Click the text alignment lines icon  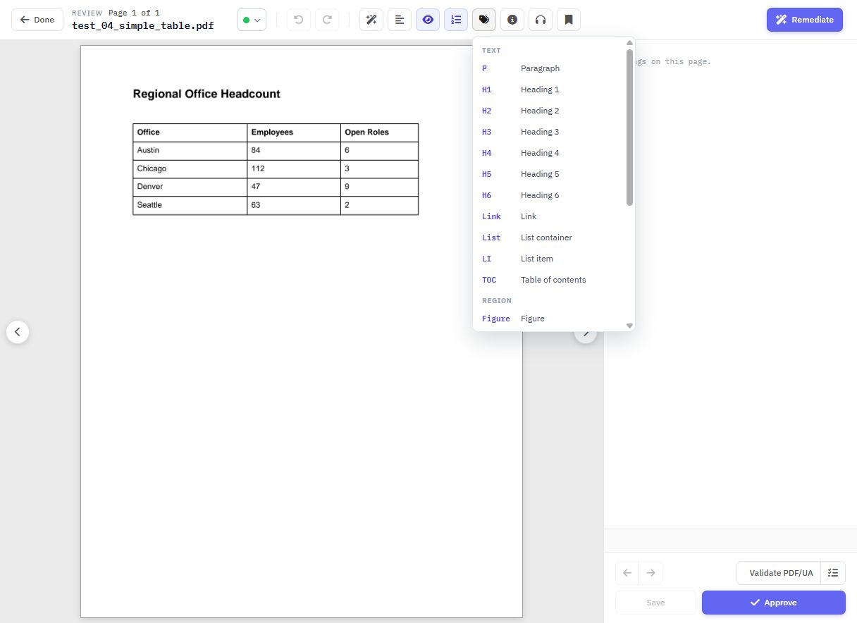[400, 20]
